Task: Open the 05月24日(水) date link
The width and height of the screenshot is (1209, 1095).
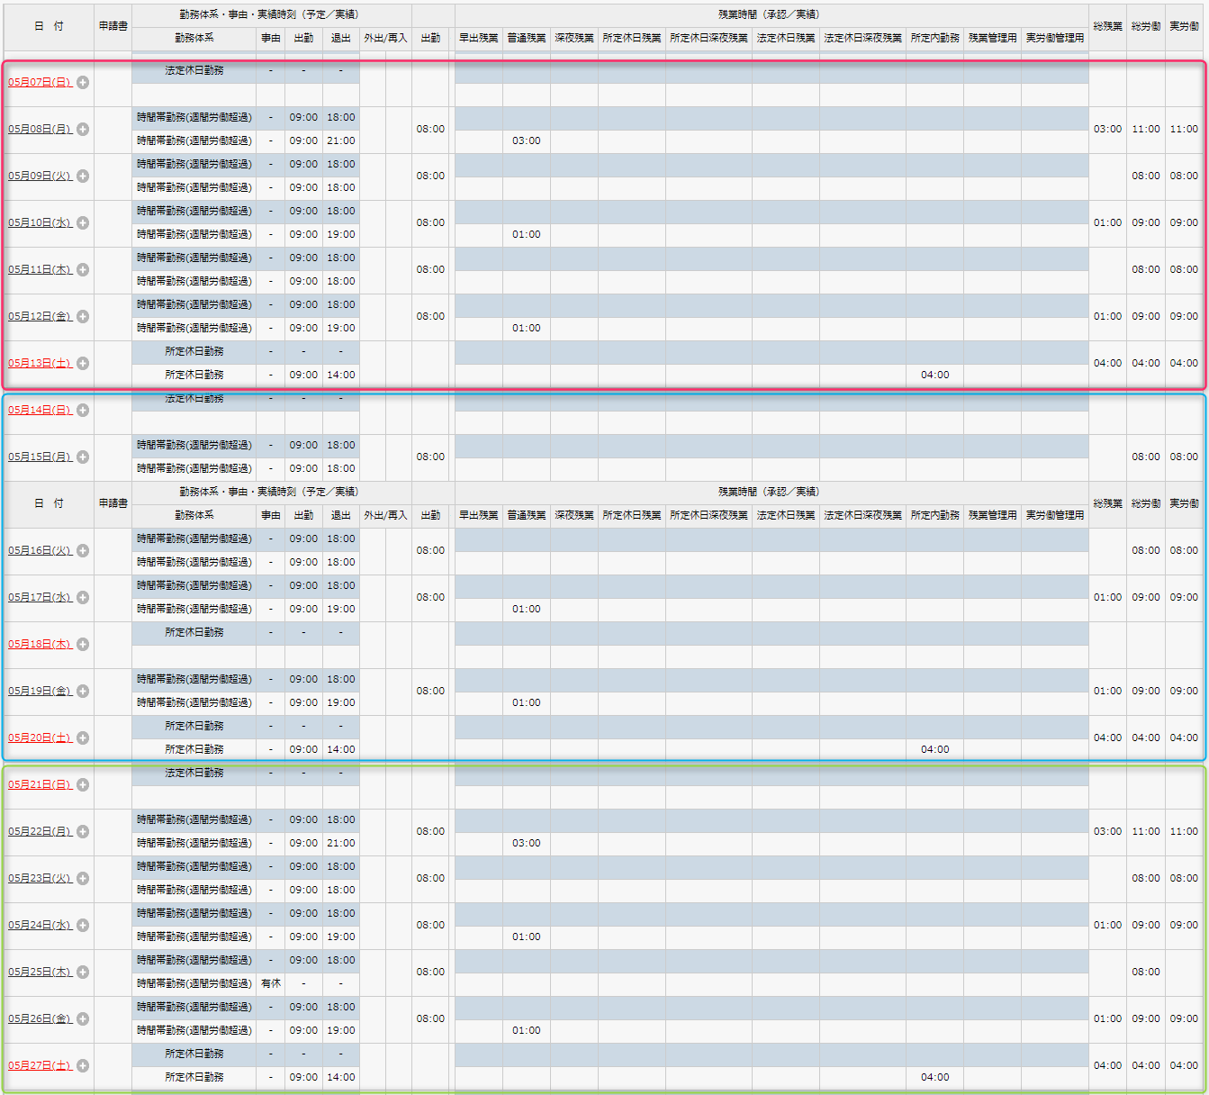Action: click(x=40, y=926)
